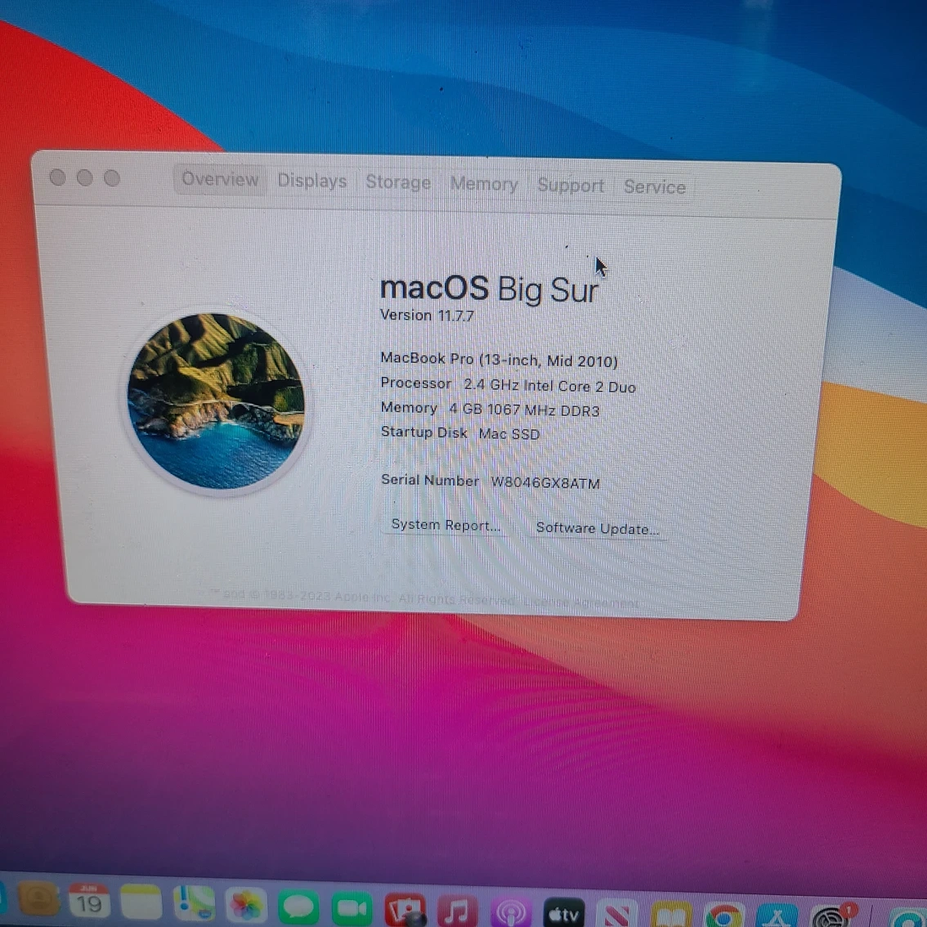This screenshot has width=927, height=927.
Task: Open the Service tab
Action: click(655, 187)
